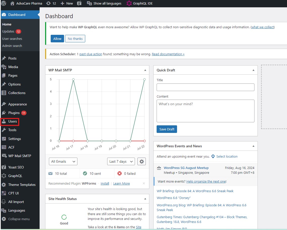Click the Yoast SEO sidebar icon
Screen dimensions: 287x230
4,167
